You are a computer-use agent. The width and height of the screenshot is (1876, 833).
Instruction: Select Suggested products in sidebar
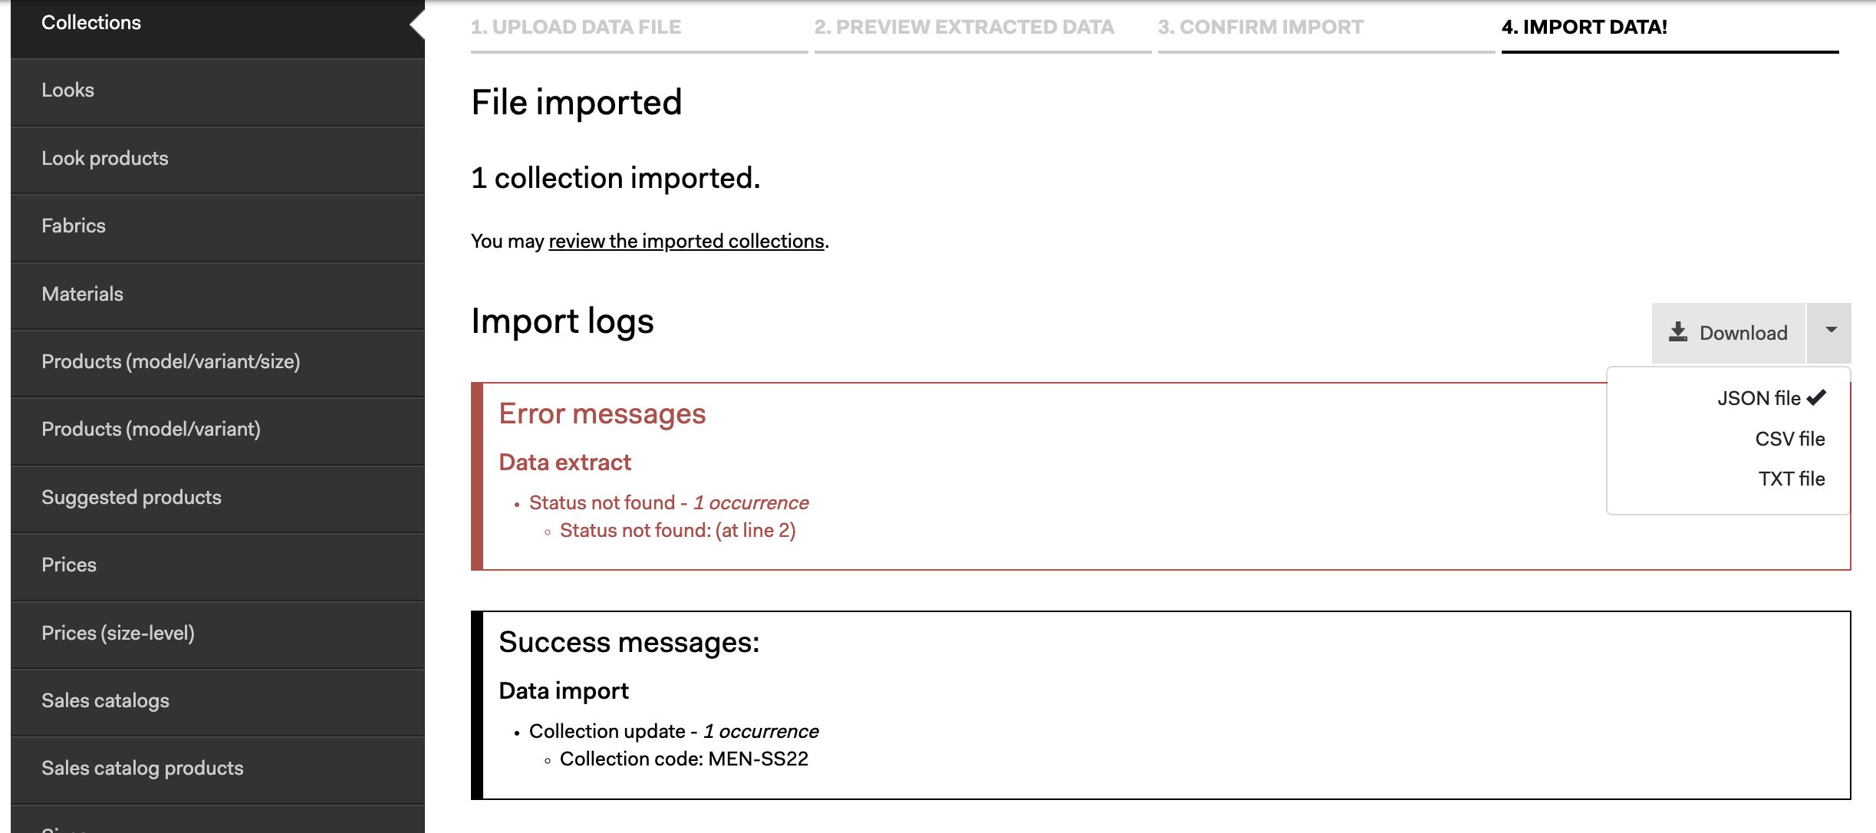coord(218,498)
